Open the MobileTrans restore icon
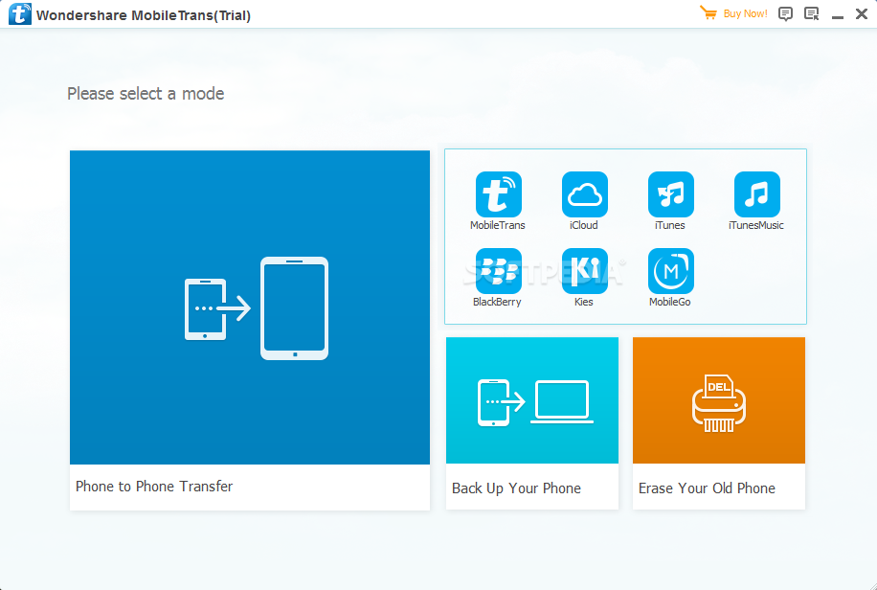 [x=499, y=194]
